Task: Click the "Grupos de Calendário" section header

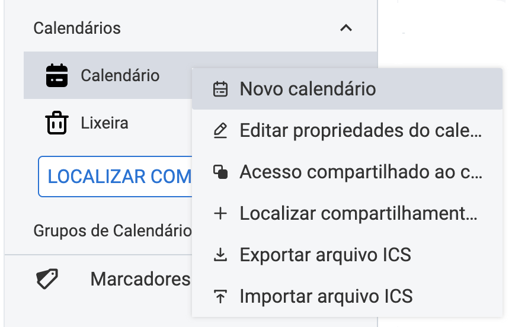Action: pyautogui.click(x=112, y=230)
